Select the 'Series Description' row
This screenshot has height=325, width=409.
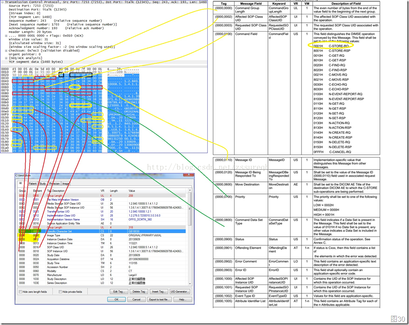pyautogui.click(x=102, y=283)
